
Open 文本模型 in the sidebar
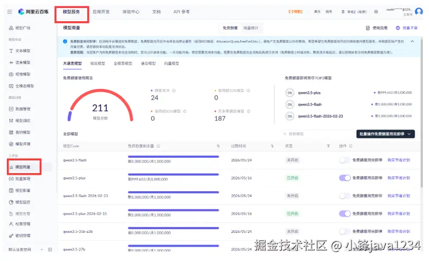click(x=20, y=51)
